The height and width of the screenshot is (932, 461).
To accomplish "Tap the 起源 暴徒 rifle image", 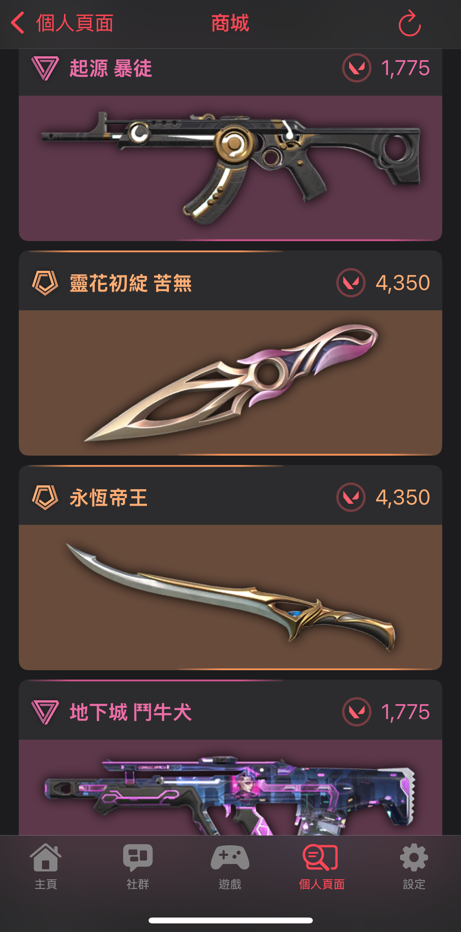I will [x=230, y=168].
